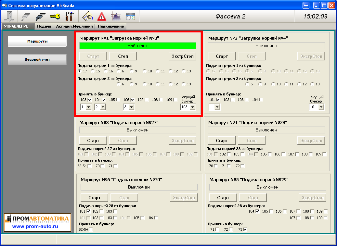Open the Подключение tab
The height and width of the screenshot is (246, 337).
111,26
